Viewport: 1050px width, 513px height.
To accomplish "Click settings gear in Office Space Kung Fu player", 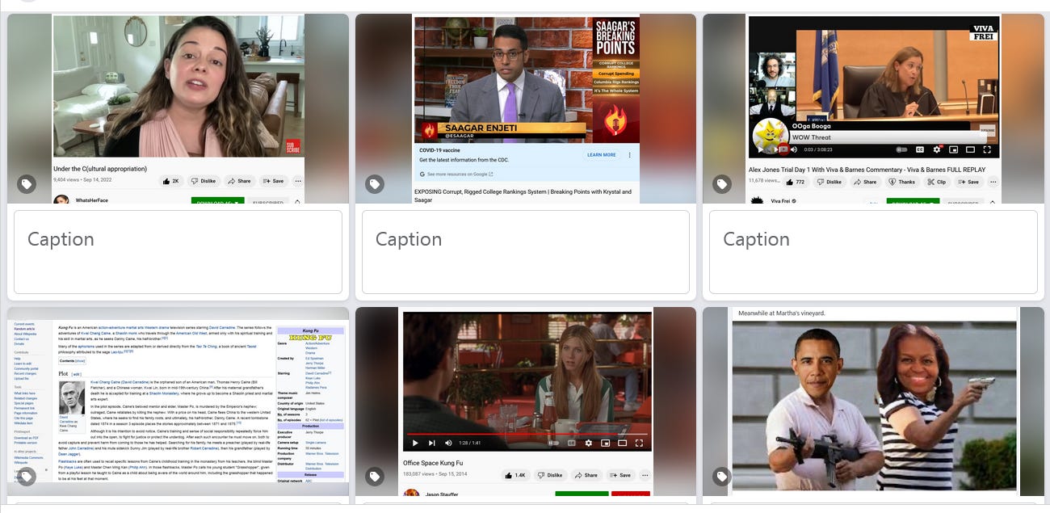I will (588, 443).
